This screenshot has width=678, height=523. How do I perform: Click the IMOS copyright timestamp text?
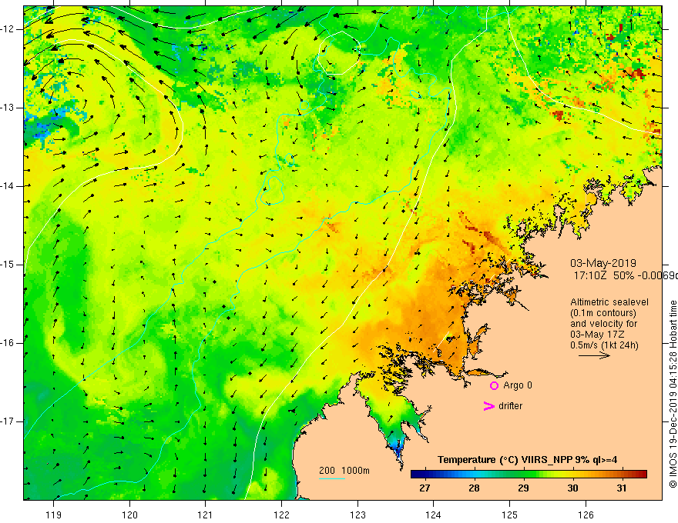click(x=673, y=395)
